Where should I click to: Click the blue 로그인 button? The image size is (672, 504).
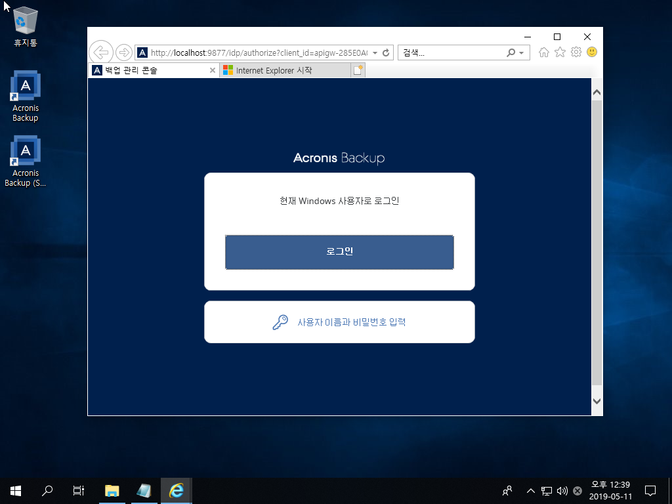339,252
